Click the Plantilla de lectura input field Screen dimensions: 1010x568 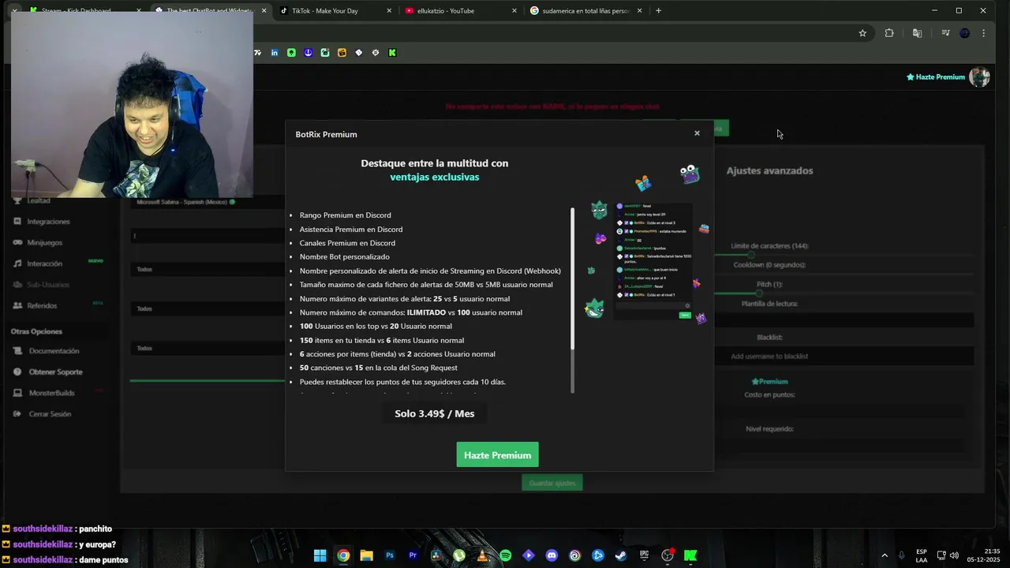tap(844, 320)
